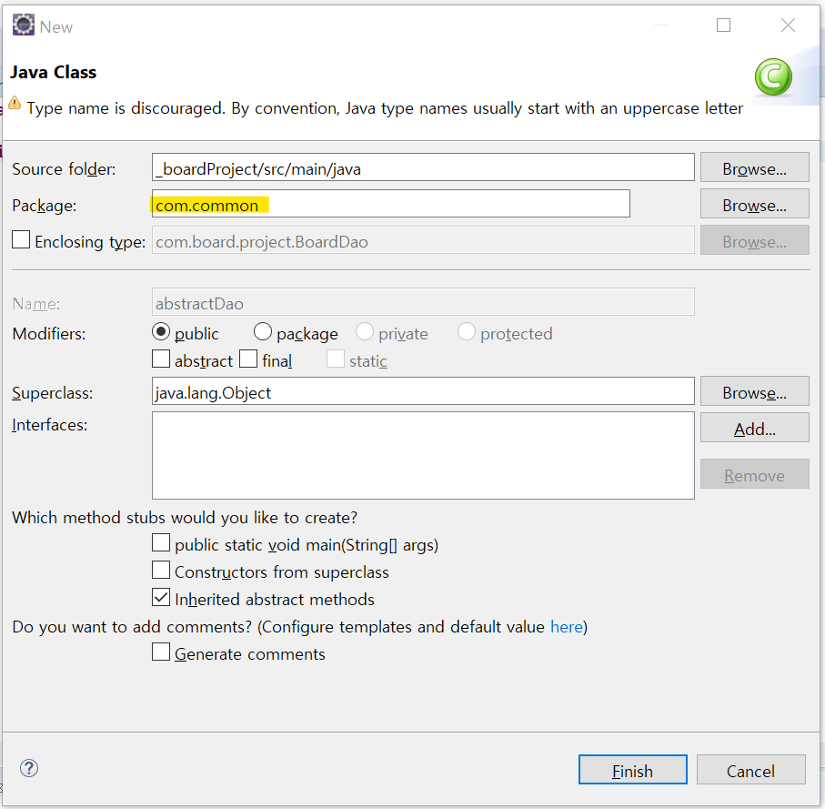This screenshot has height=809, width=825.
Task: Select the public modifier radio button
Action: tap(161, 332)
